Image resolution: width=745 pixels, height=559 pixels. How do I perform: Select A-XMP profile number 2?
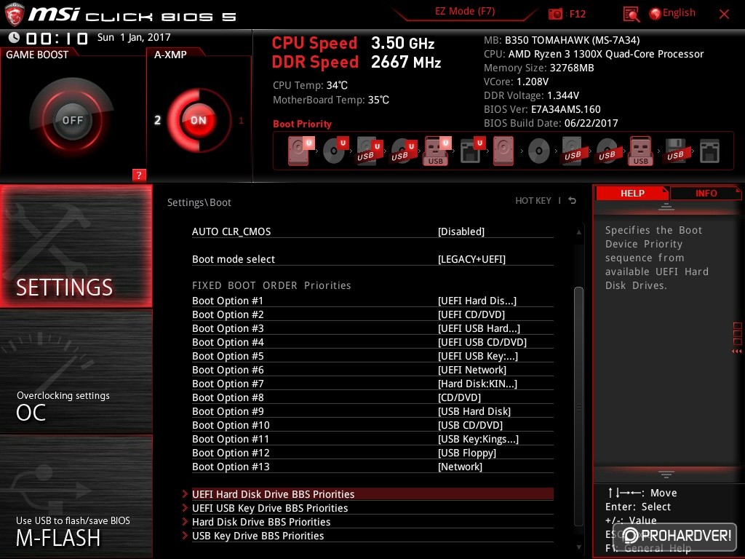pos(157,120)
